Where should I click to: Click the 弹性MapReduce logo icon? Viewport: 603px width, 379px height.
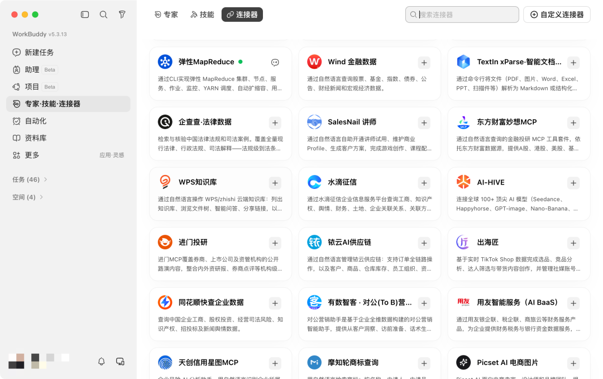click(165, 61)
